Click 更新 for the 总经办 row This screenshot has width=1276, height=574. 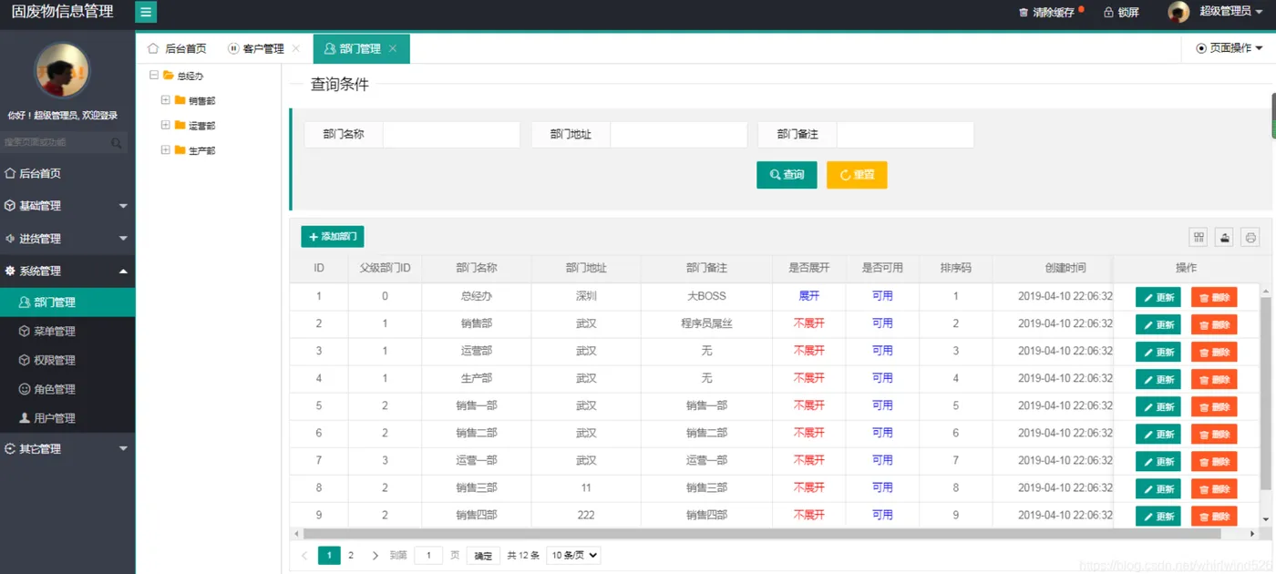click(x=1158, y=298)
